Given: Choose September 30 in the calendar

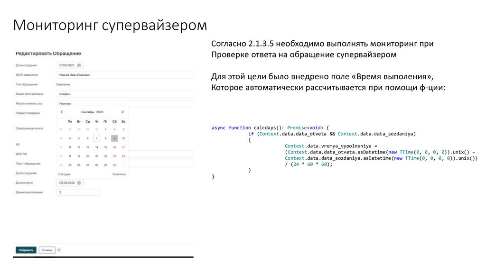Looking at the screenshot, I should (x=114, y=165).
